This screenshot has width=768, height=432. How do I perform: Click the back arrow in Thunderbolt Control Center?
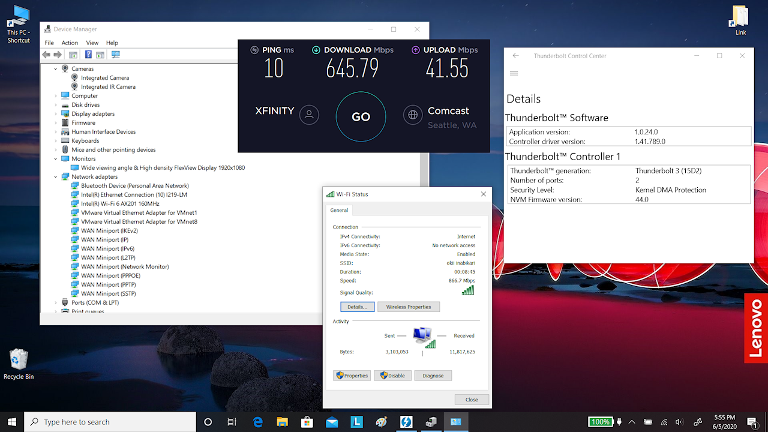coord(515,56)
